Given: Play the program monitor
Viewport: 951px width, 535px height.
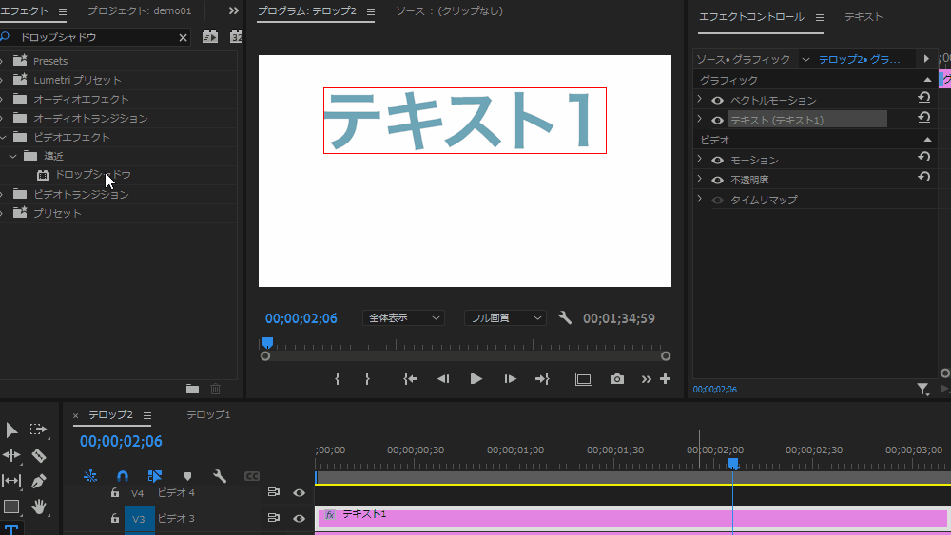Looking at the screenshot, I should (476, 378).
